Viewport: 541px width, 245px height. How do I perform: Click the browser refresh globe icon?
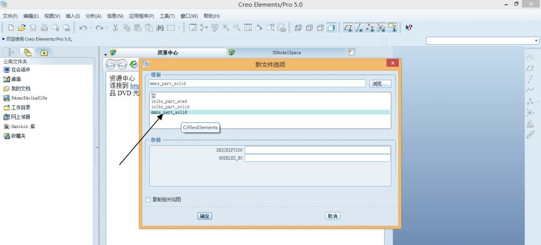tap(133, 64)
